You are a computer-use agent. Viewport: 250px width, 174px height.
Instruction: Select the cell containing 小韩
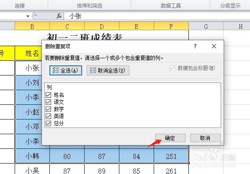click(32, 156)
